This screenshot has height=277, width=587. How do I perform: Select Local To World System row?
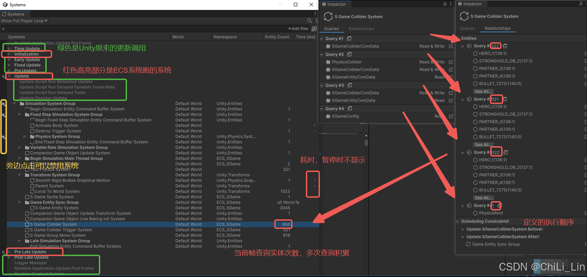pyautogui.click(x=162, y=192)
